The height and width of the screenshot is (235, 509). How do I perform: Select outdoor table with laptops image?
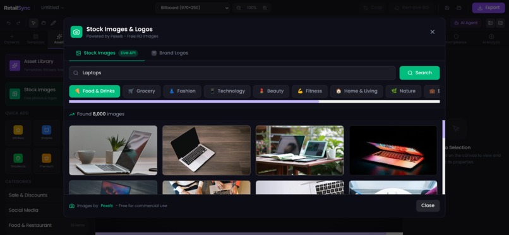(x=299, y=150)
